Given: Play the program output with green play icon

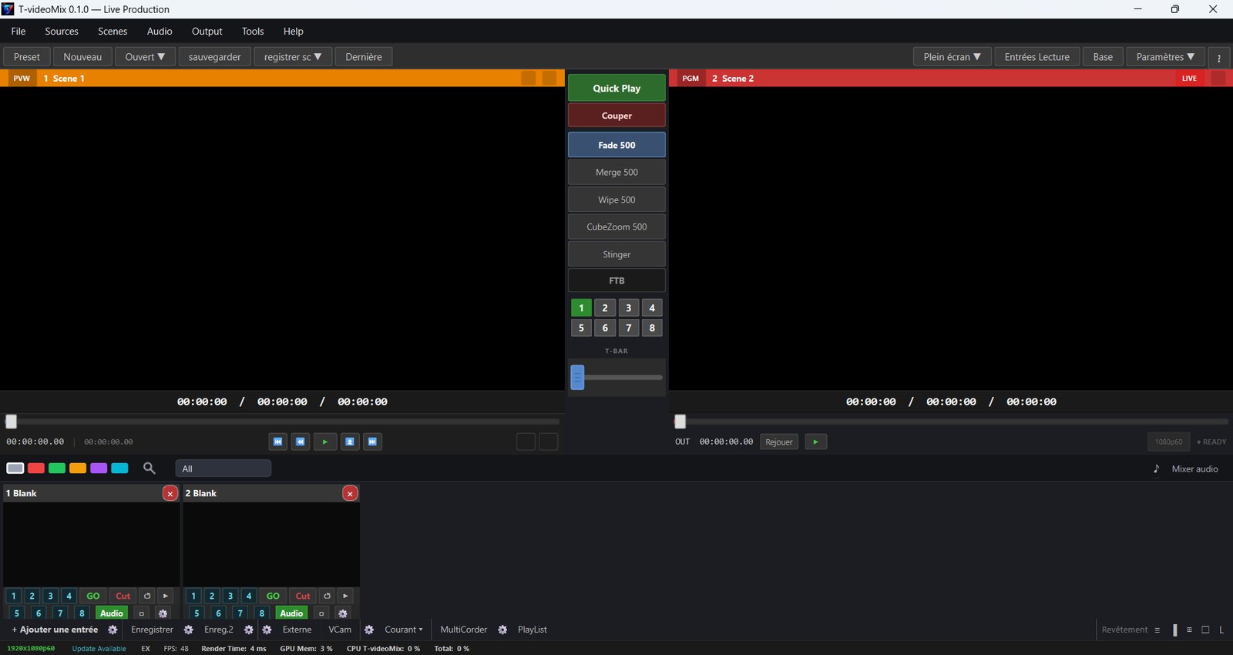Looking at the screenshot, I should (815, 442).
